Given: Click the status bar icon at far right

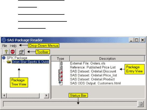Looking at the screenshot, I should (141, 104).
